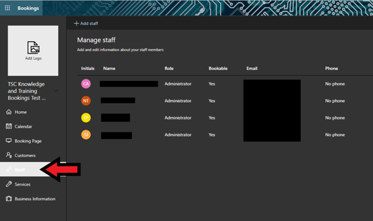Viewport: 373px width, 221px height.
Task: Click the Initials column header
Action: 87,69
